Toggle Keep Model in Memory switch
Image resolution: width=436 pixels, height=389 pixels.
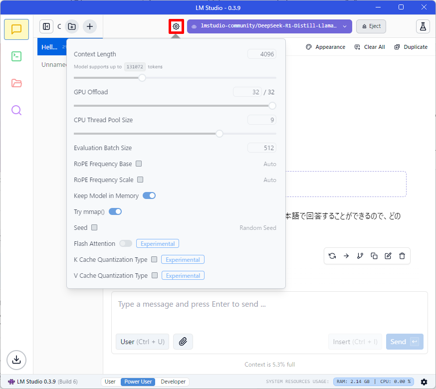[149, 195]
